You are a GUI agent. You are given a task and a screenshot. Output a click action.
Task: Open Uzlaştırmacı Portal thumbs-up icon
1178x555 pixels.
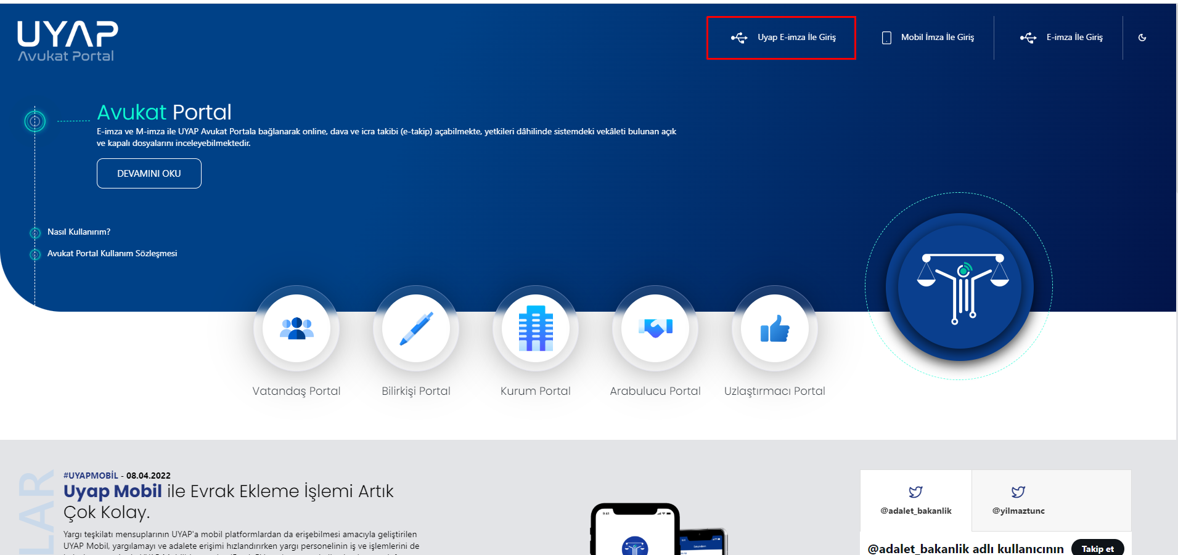click(x=775, y=328)
